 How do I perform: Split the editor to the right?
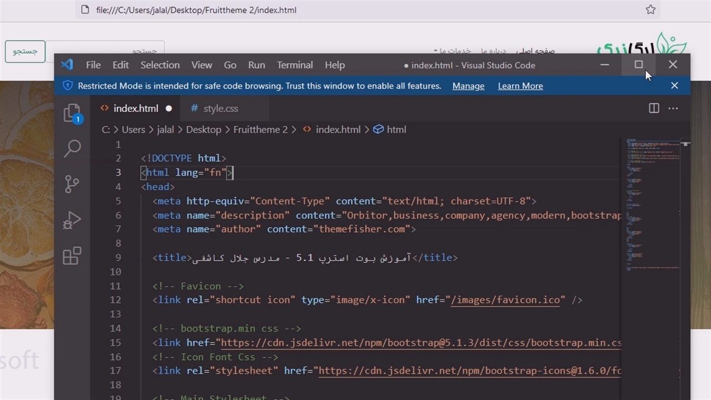pos(654,108)
